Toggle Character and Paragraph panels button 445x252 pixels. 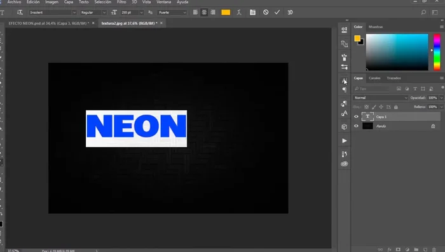coord(252,13)
